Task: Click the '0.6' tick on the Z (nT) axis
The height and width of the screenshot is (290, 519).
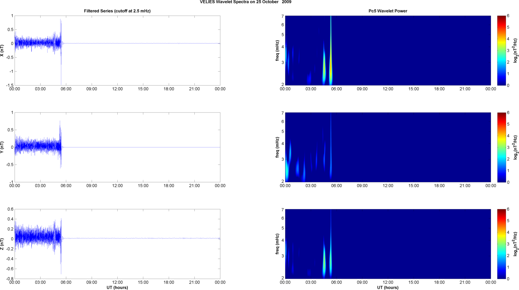Action: 11,209
